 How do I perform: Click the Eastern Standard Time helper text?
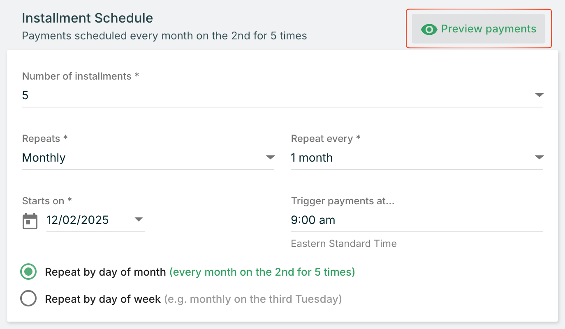click(344, 244)
